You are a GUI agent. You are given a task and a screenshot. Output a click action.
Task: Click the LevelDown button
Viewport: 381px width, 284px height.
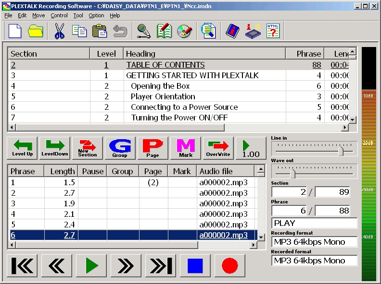click(x=55, y=148)
